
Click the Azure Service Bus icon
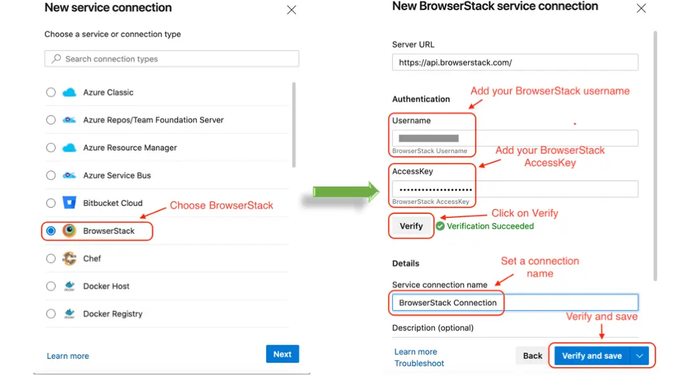70,176
